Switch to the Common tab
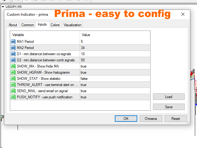 (x=28, y=25)
